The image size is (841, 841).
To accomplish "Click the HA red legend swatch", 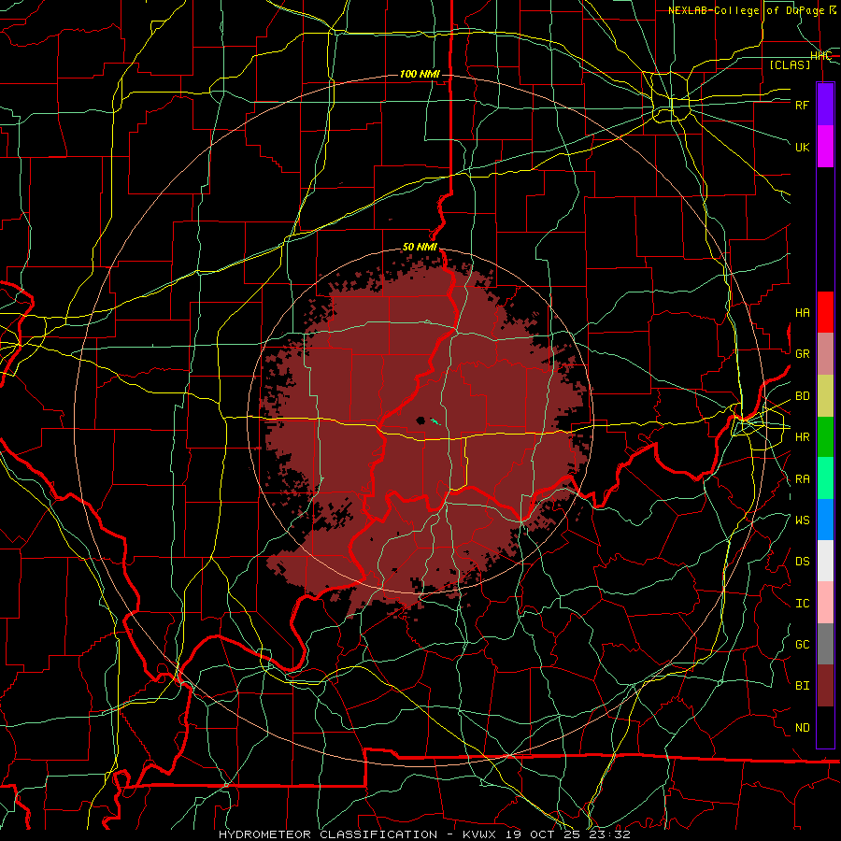I will pyautogui.click(x=825, y=312).
